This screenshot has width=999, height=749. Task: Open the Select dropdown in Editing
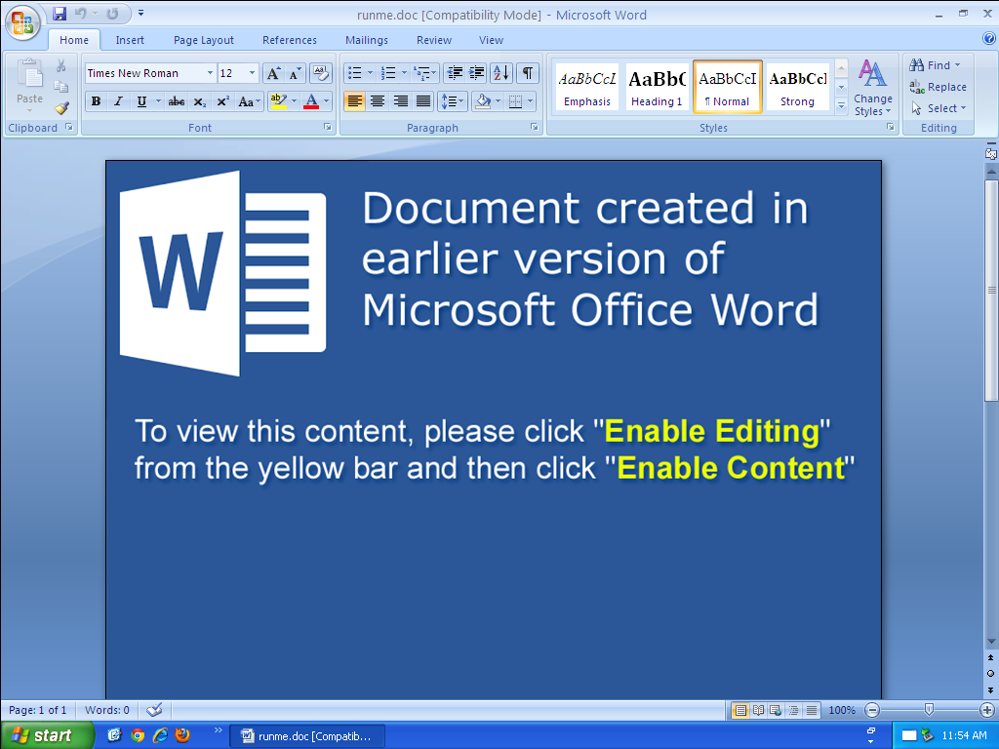point(939,108)
